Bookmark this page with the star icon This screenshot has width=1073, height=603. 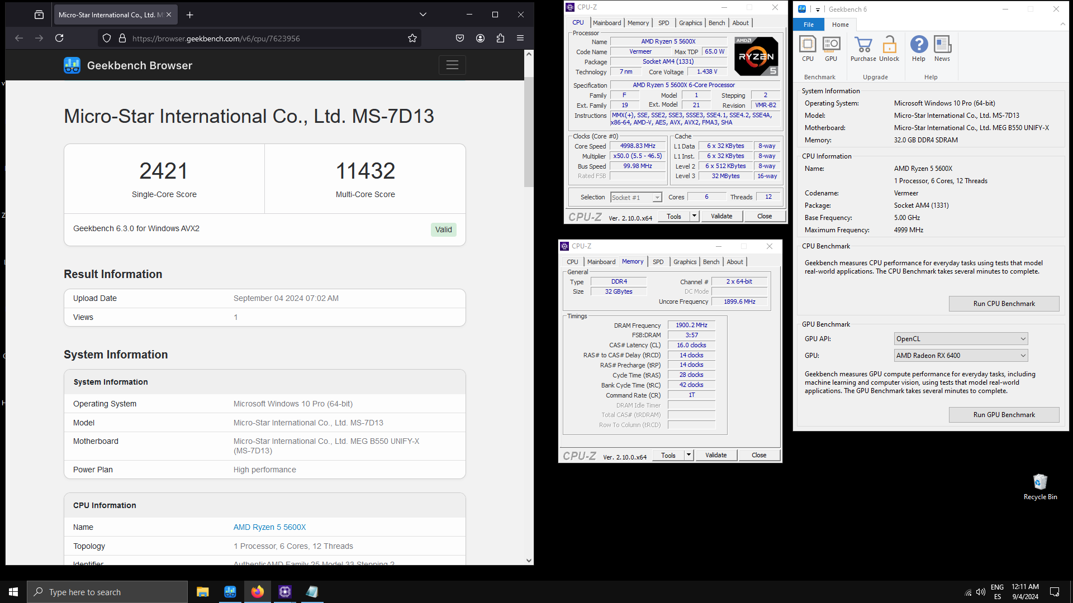pyautogui.click(x=412, y=38)
